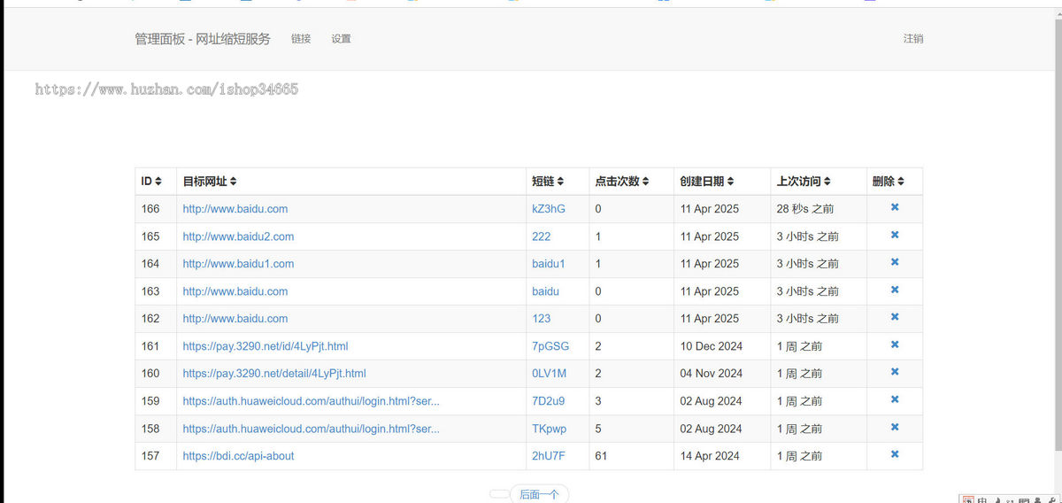Viewport: 1062px width, 503px height.
Task: Open target URL of row ID 163
Action: click(x=235, y=291)
